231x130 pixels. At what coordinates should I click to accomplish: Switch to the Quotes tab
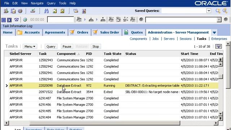pyautogui.click(x=134, y=32)
